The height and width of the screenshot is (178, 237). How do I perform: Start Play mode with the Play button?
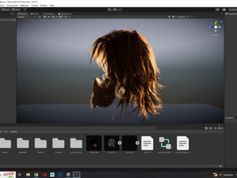[x=110, y=9]
